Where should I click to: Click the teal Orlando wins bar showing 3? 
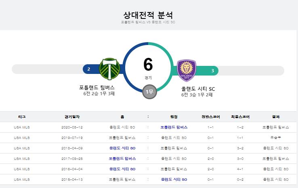207,71
